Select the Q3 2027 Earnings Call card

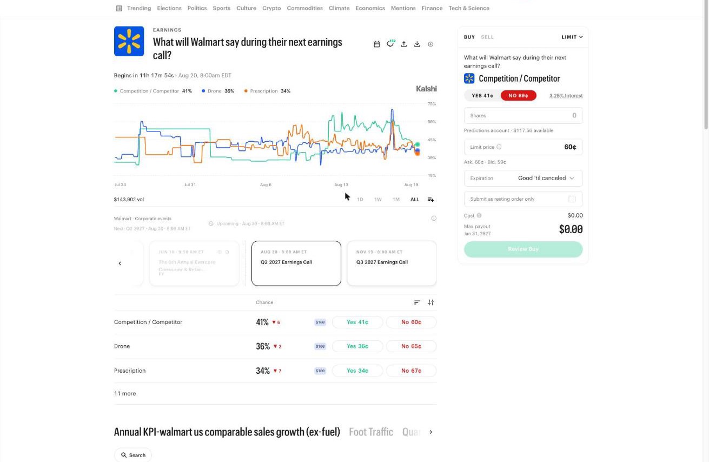tap(392, 263)
